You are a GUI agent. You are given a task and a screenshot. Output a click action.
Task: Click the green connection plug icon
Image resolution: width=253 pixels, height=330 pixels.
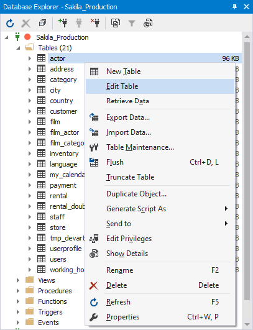(17, 37)
